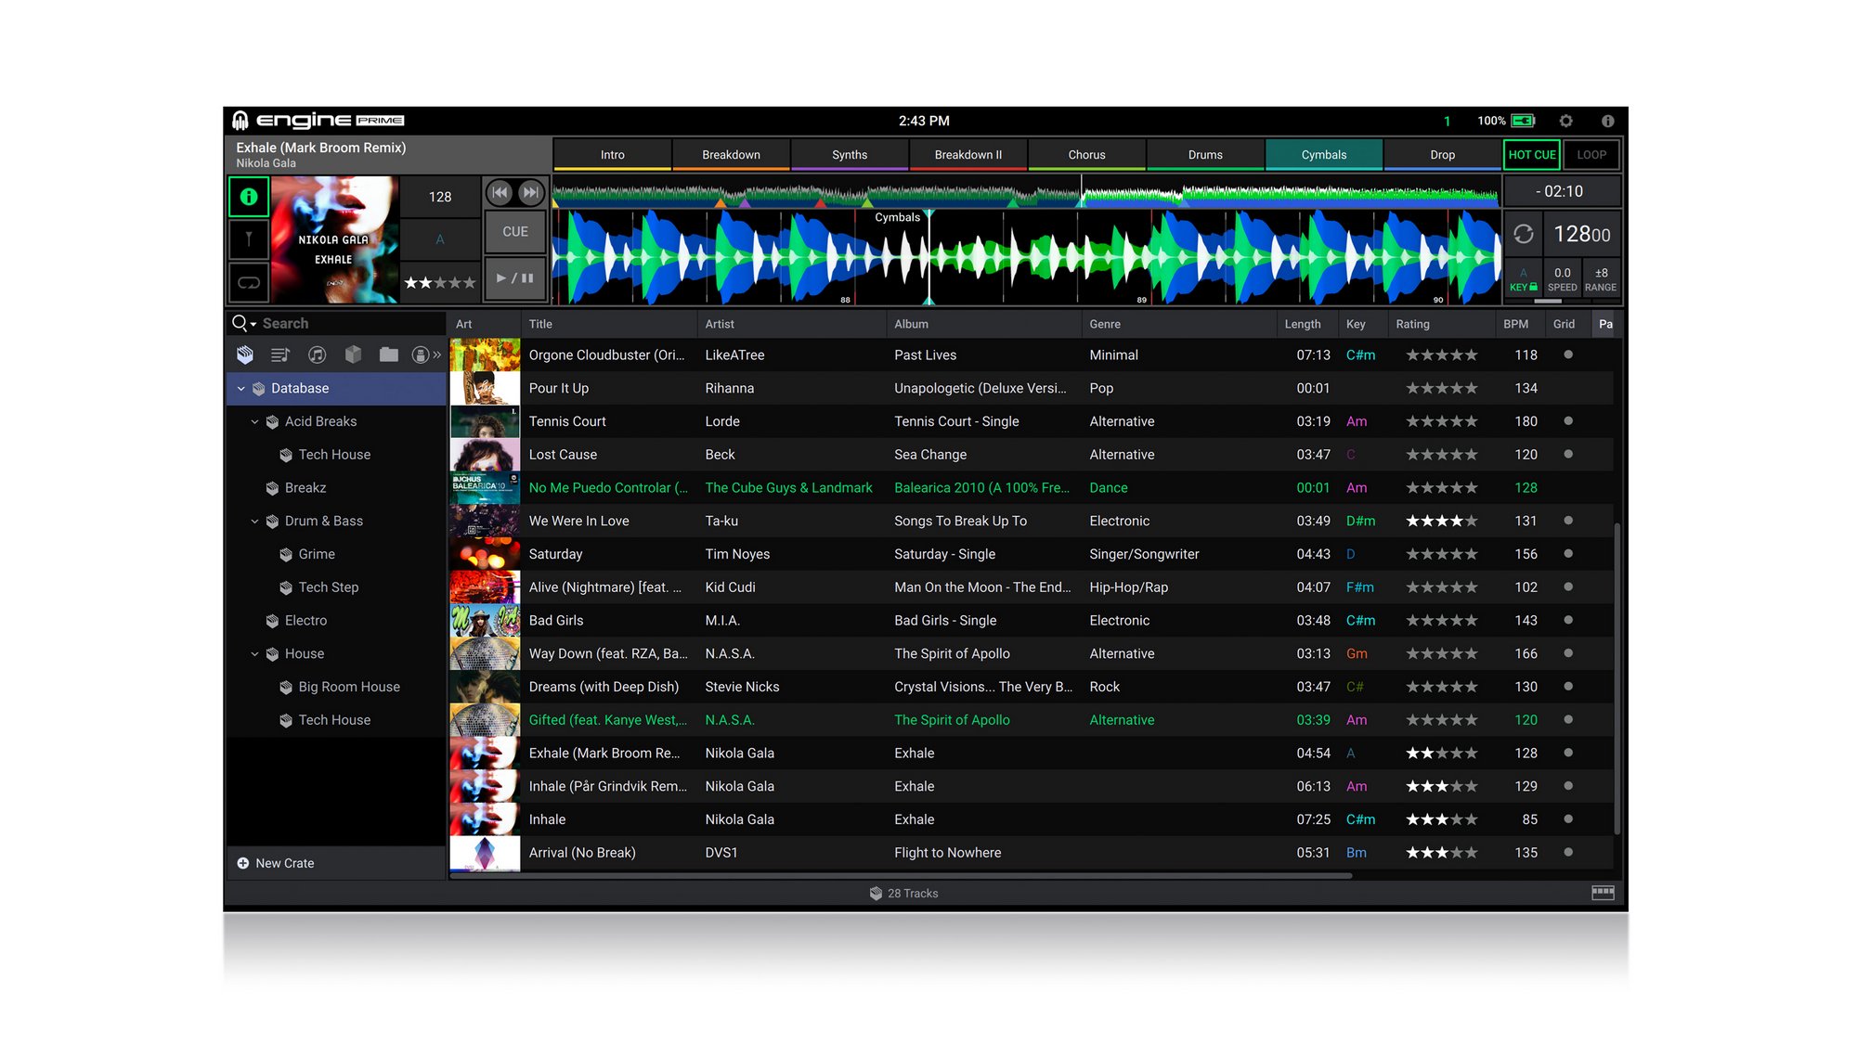The width and height of the screenshot is (1857, 1044).
Task: Expand more source icons with double chevron
Action: pos(437,354)
